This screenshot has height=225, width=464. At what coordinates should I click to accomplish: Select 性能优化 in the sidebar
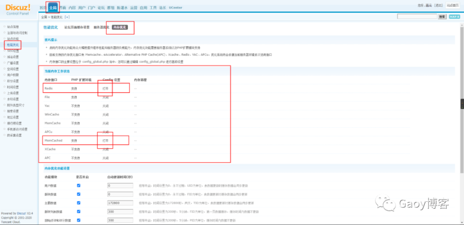13,45
